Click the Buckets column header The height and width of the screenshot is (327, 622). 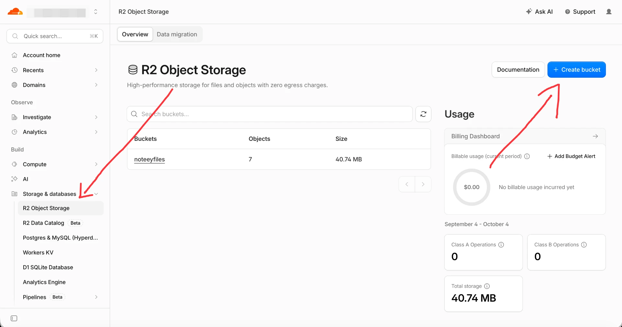pyautogui.click(x=145, y=139)
